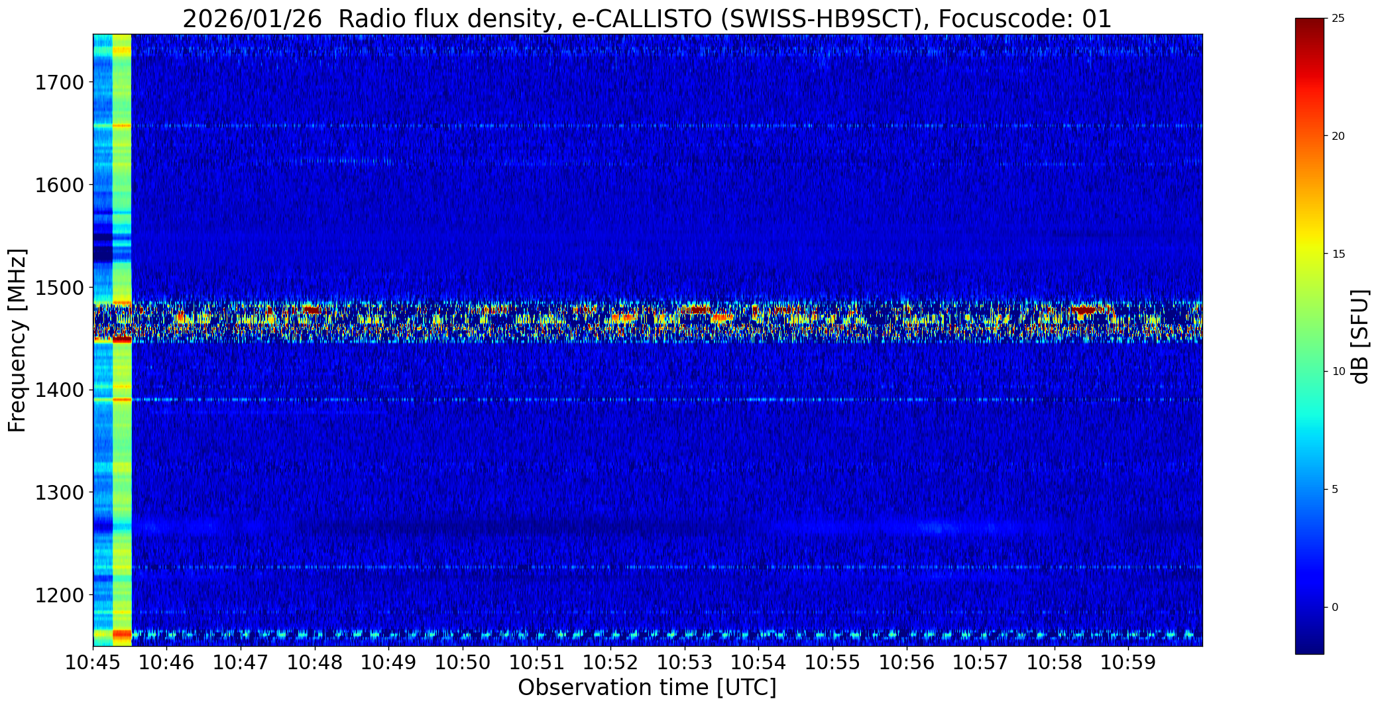This screenshot has width=1380, height=707.
Task: Select the 10:54 time tick label
Action: click(x=758, y=662)
